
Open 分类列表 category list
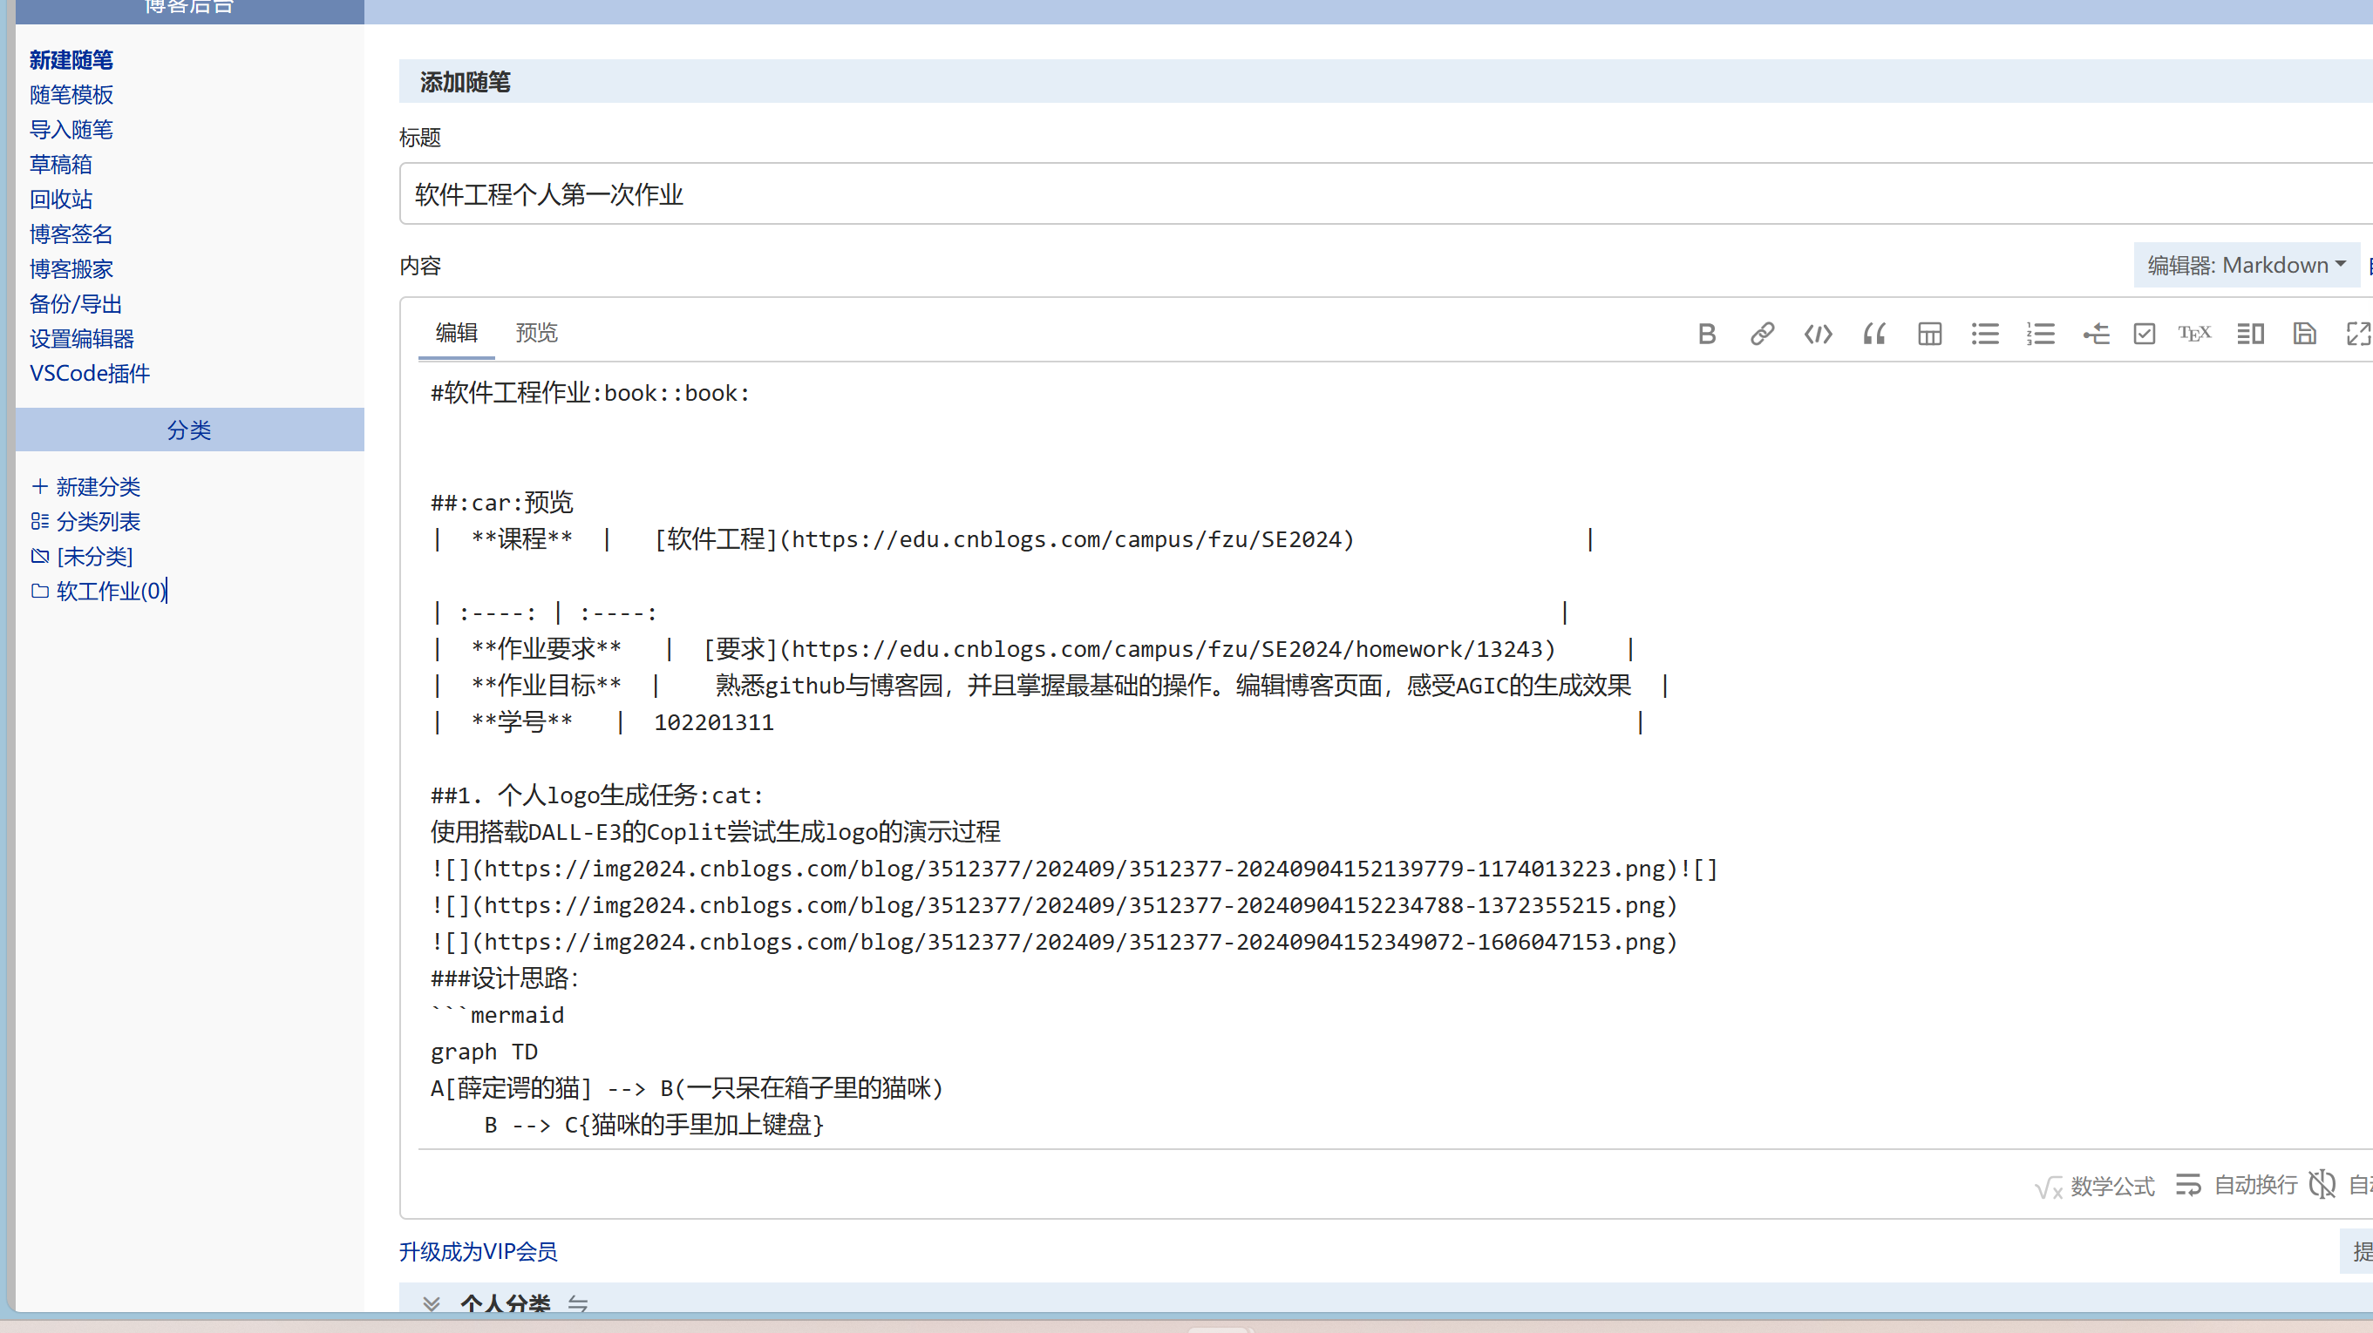tap(99, 522)
